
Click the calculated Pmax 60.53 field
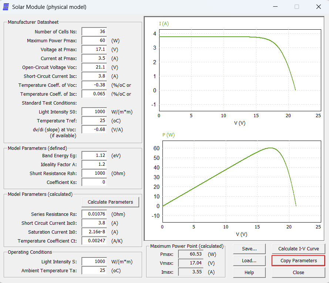coord(191,254)
